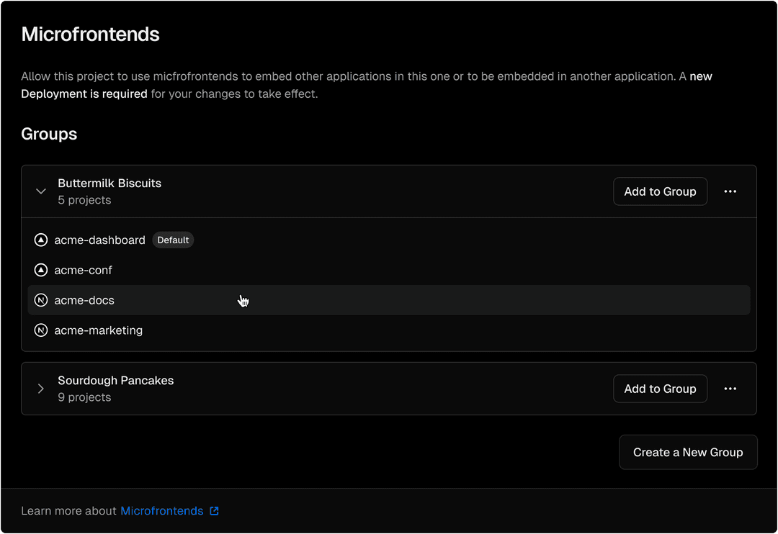Click the Default badge on acme-dashboard
Screen dimensions: 778x534
pos(173,240)
